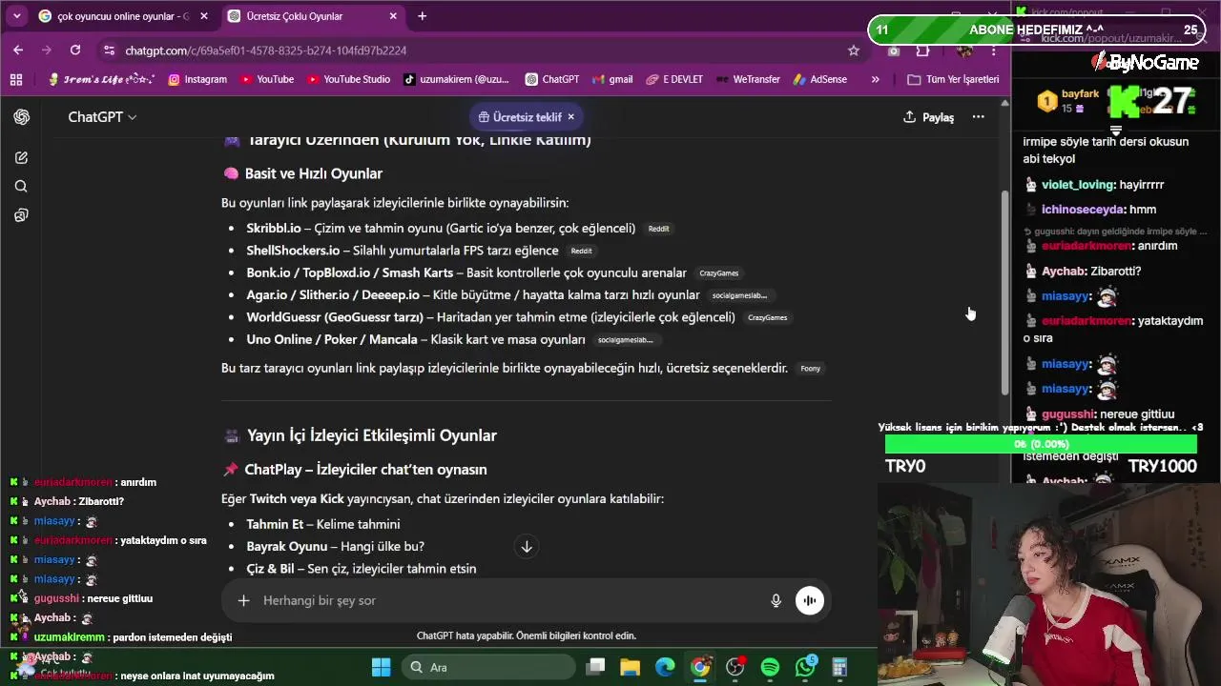The width and height of the screenshot is (1221, 686).
Task: Launch Microsoft Edge from the taskbar
Action: (x=665, y=667)
